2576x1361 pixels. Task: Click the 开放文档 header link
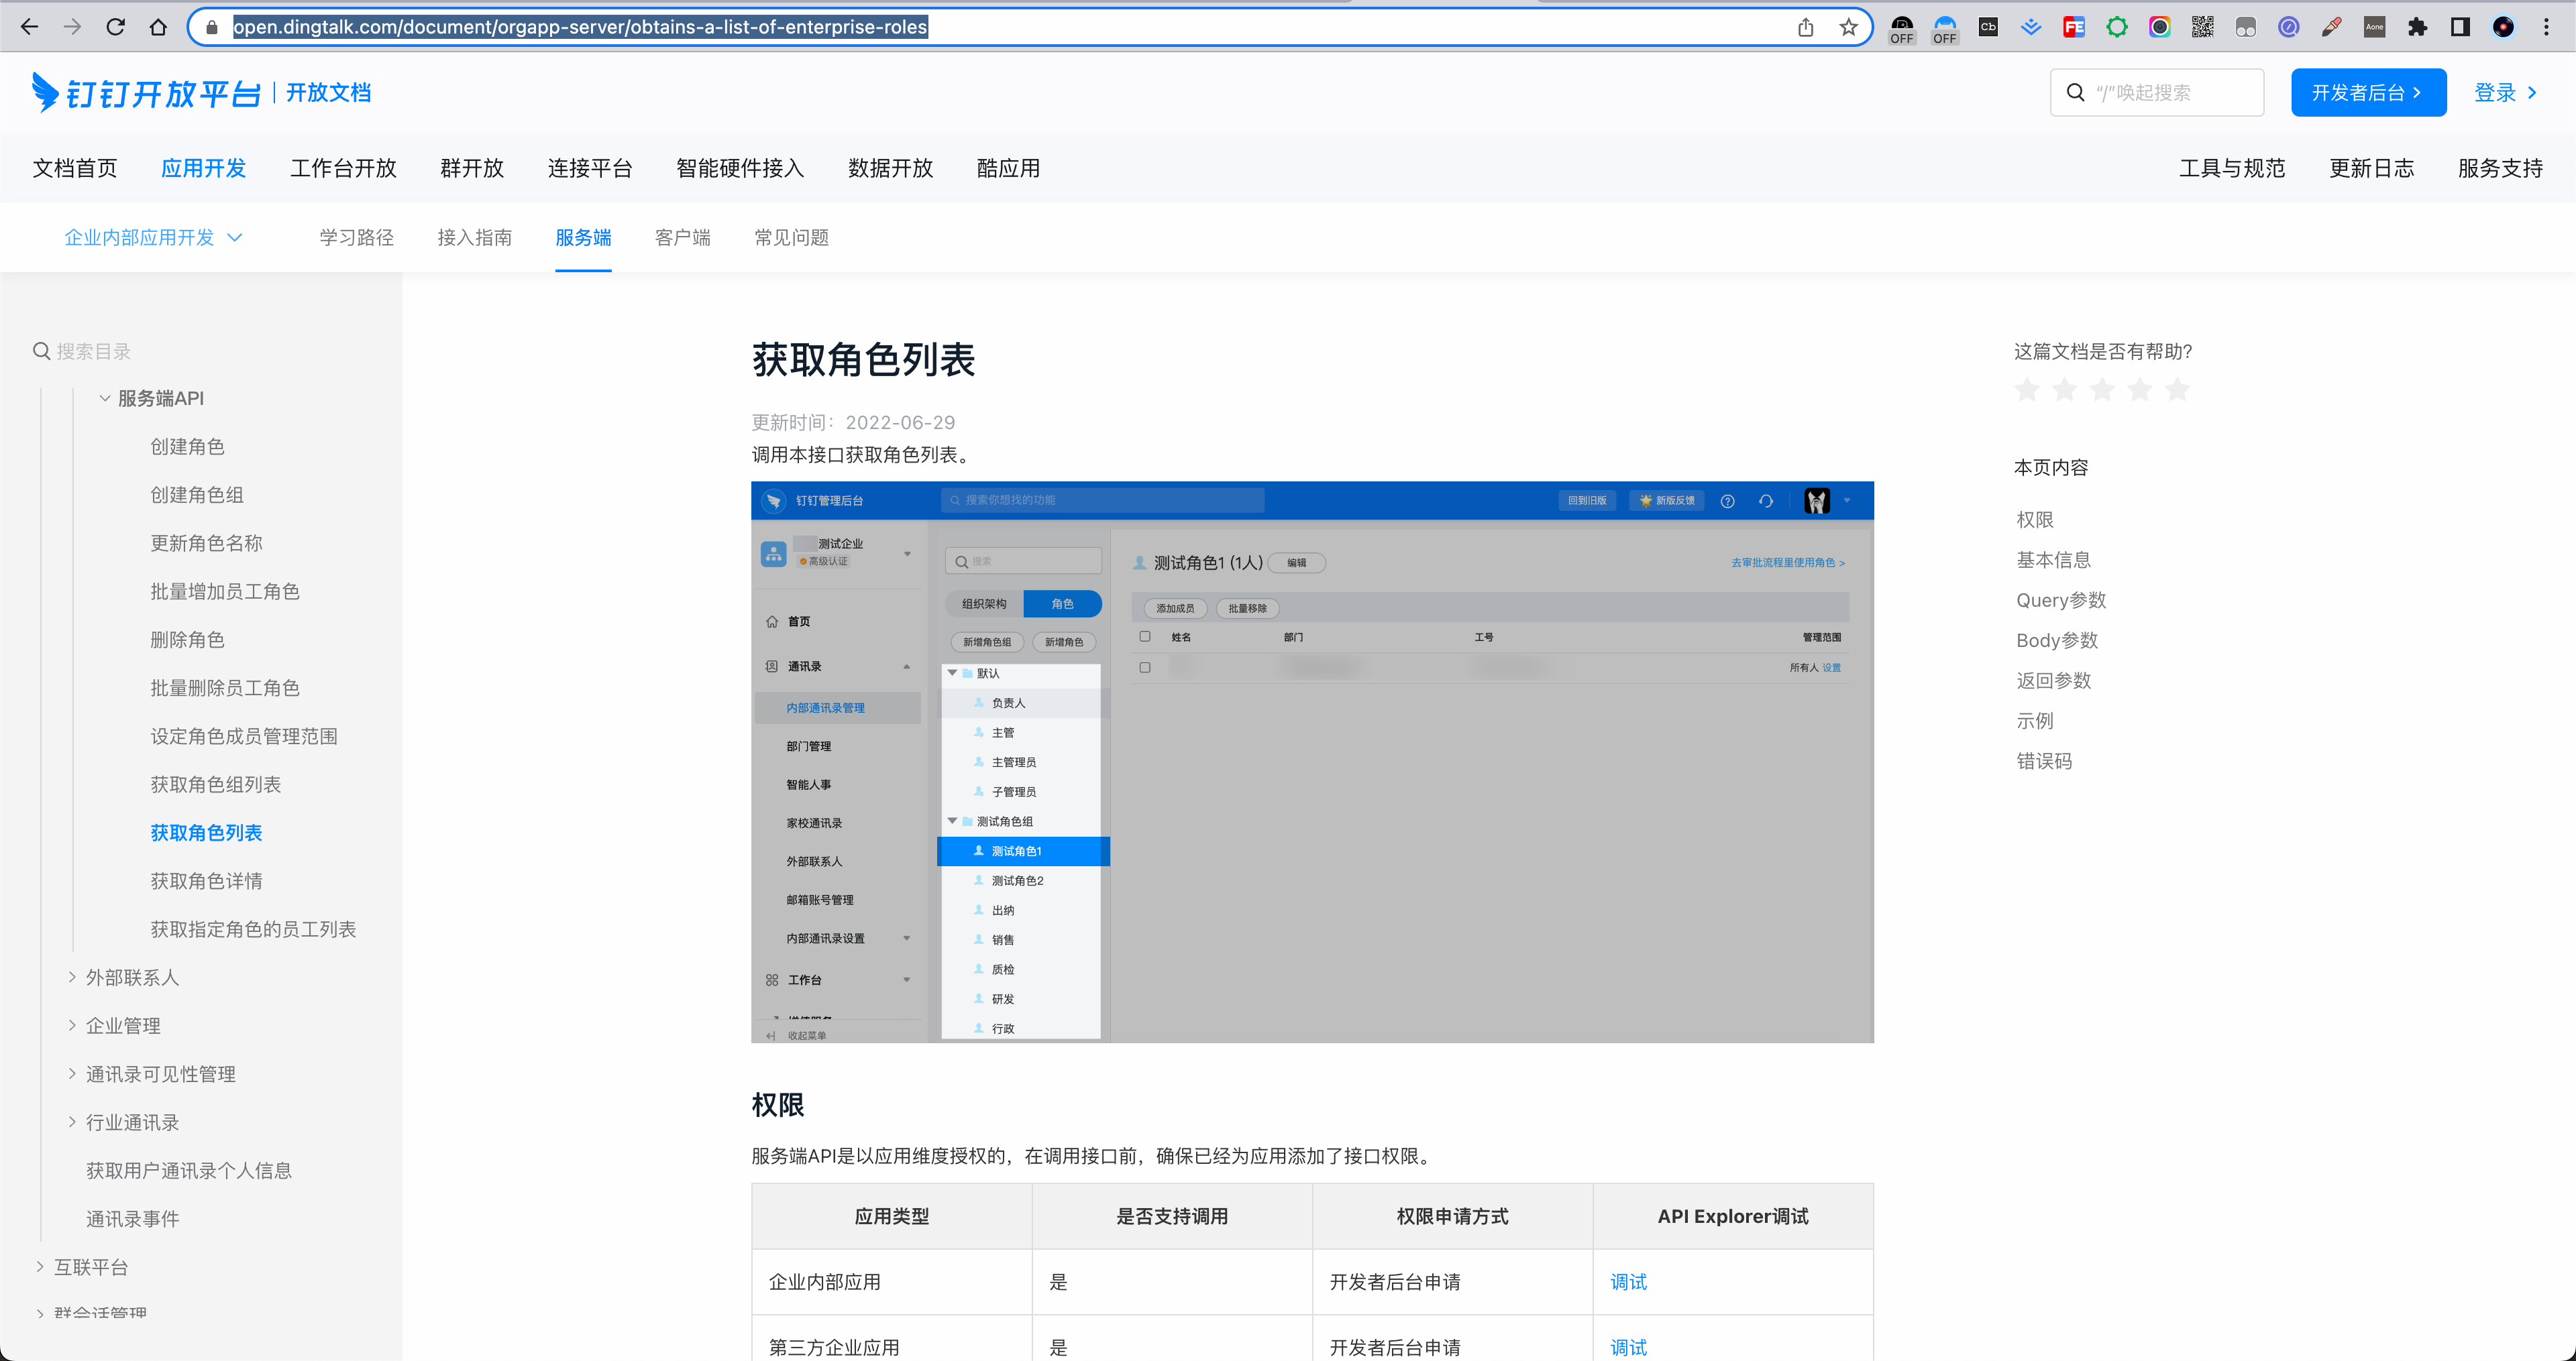pyautogui.click(x=328, y=93)
